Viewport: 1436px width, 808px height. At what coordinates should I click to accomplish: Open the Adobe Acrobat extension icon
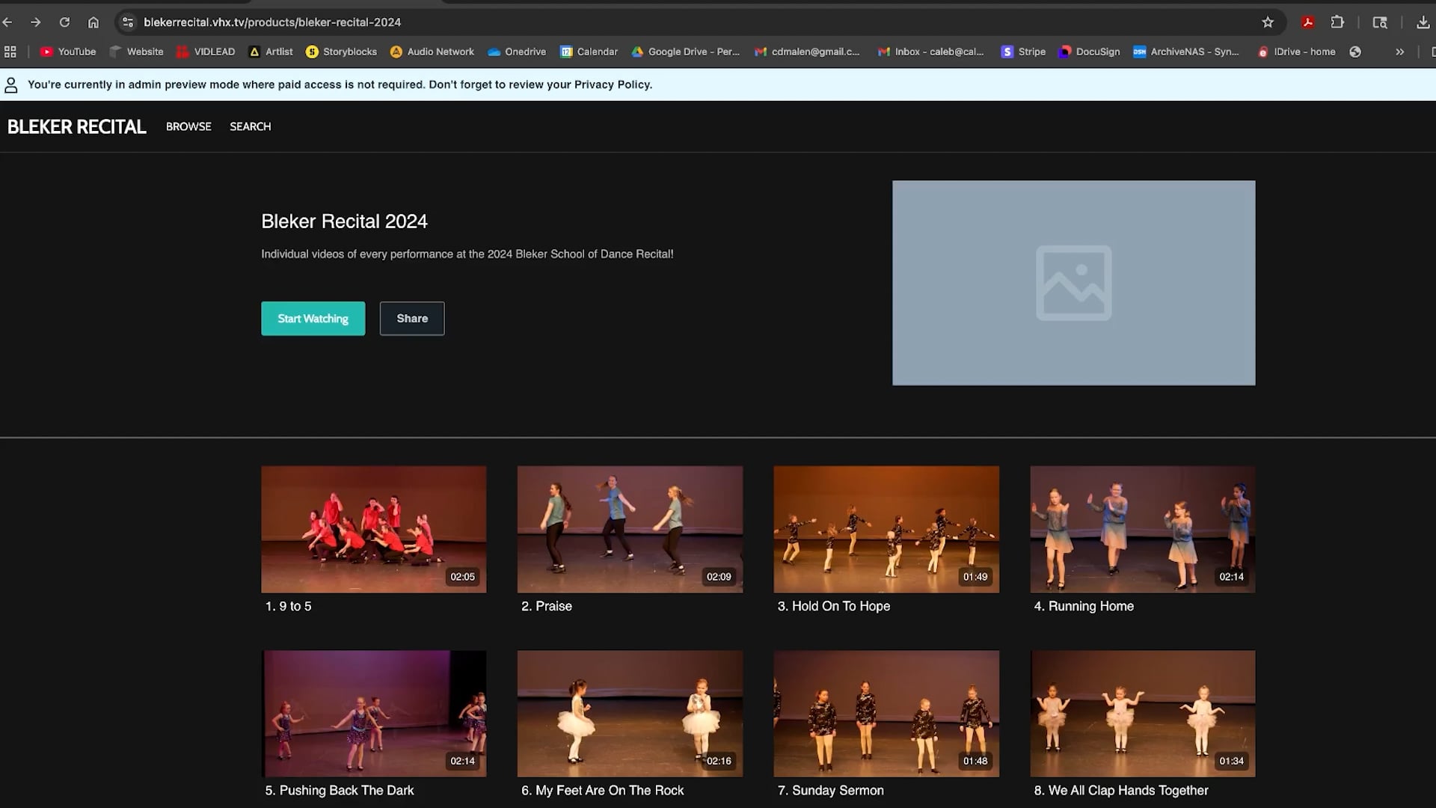(1307, 22)
